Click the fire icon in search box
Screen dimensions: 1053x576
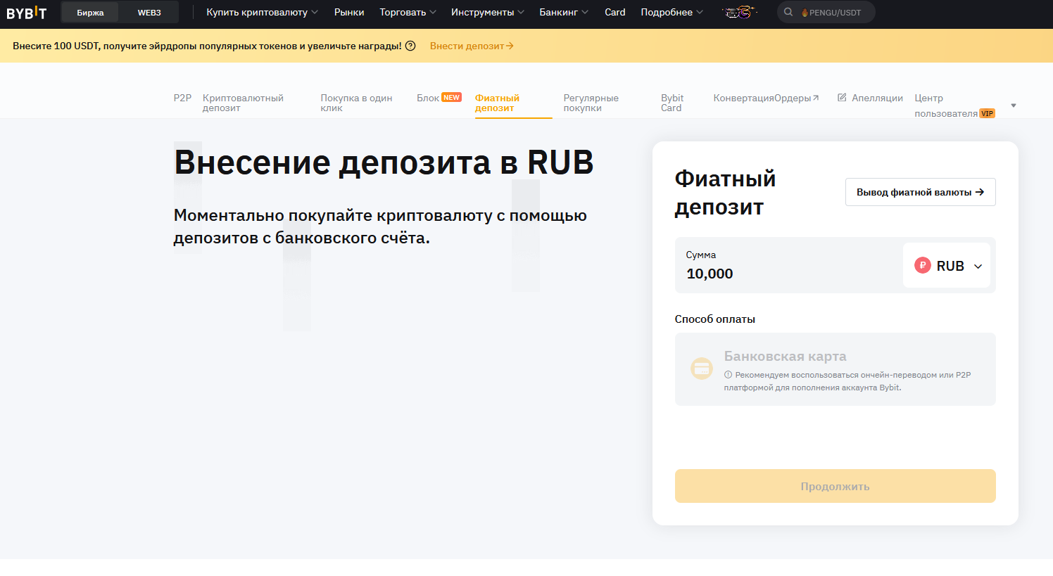pyautogui.click(x=805, y=13)
